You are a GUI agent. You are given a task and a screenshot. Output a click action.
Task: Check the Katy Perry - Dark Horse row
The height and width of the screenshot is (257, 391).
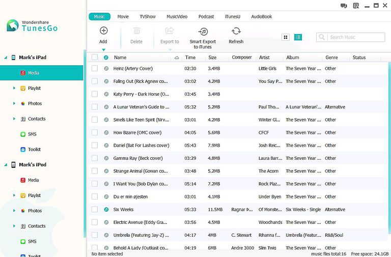(95, 94)
